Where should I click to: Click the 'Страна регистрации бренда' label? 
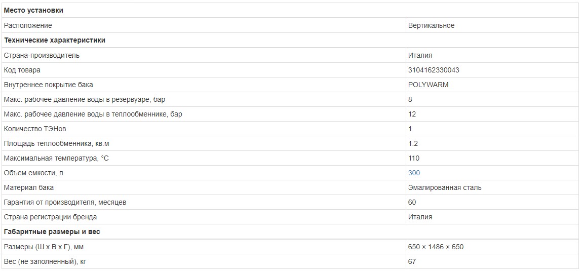point(50,217)
